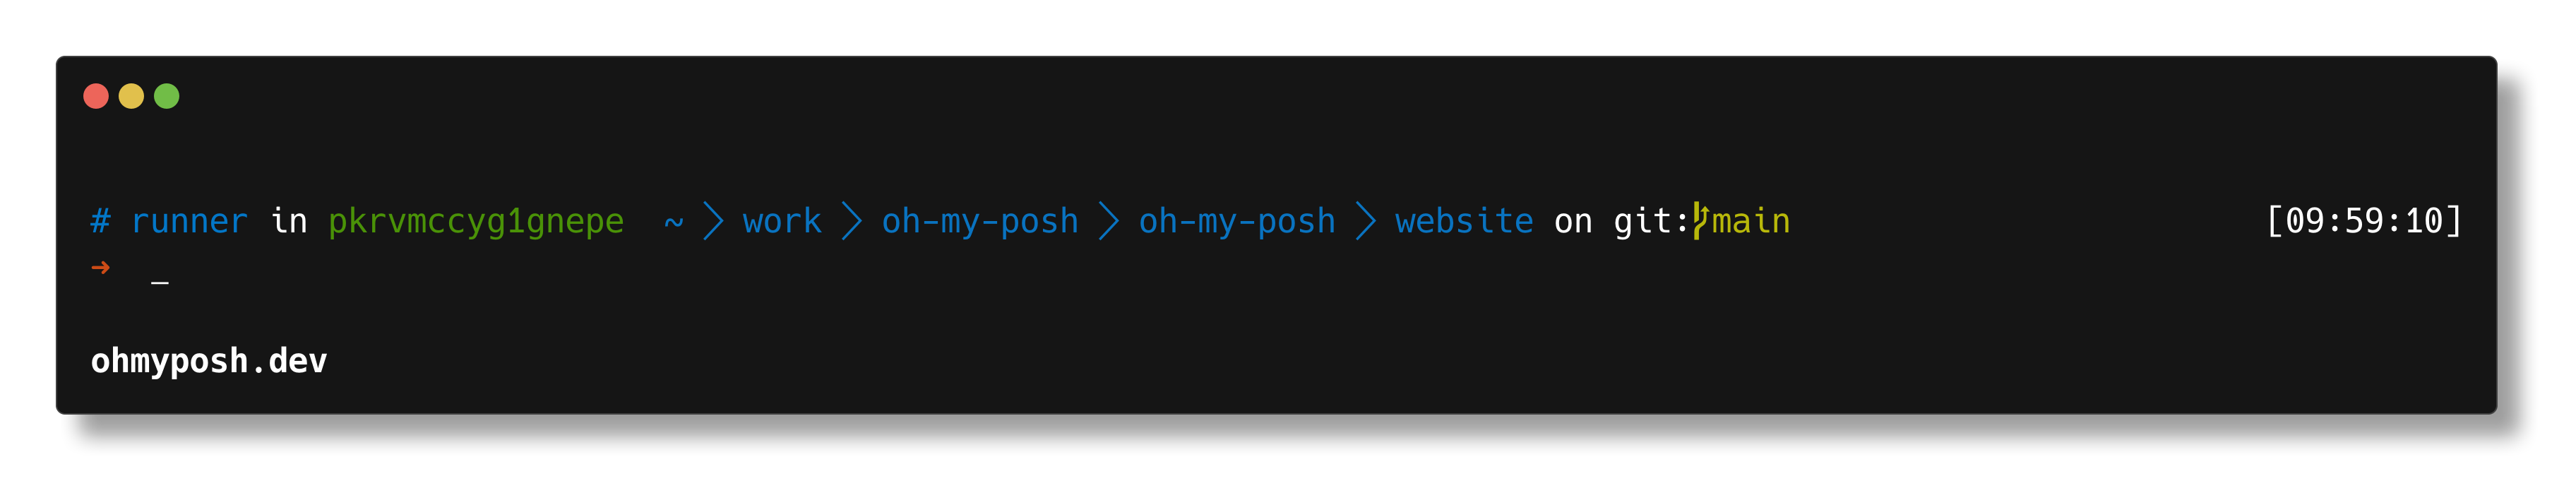Viewport: 2576px width, 493px height.
Task: Click the red close window dot
Action: pos(96,96)
